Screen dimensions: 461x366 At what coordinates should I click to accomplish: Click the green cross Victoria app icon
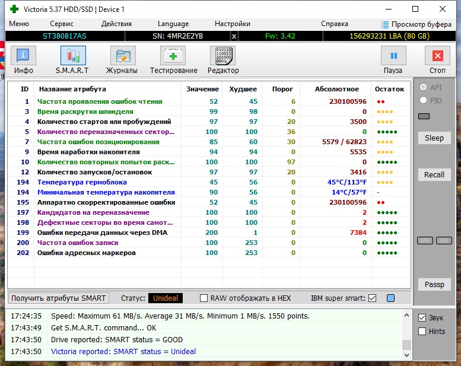click(14, 9)
